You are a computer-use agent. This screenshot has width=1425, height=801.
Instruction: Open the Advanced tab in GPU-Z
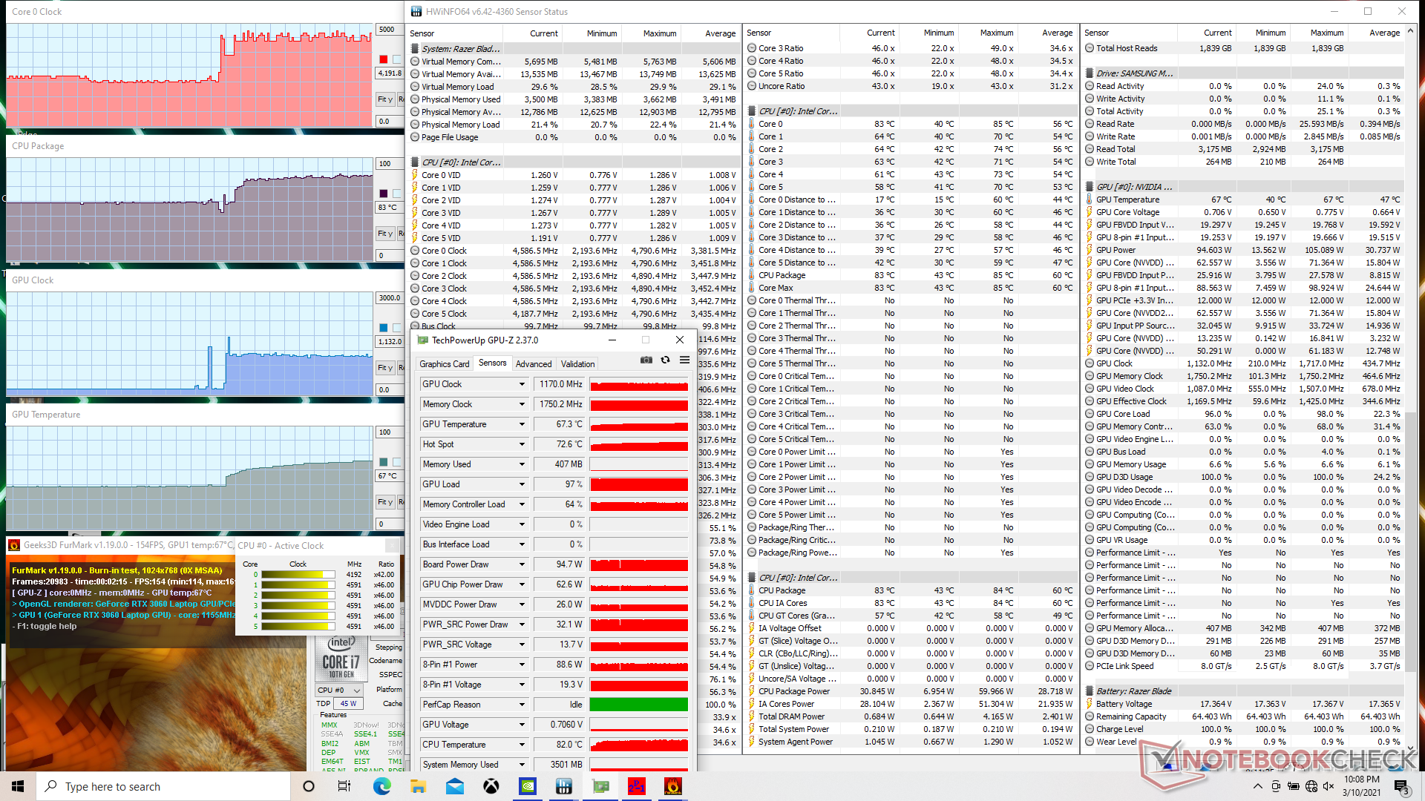click(534, 364)
